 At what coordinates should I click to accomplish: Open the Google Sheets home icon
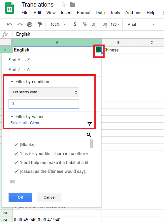pos(10,8)
